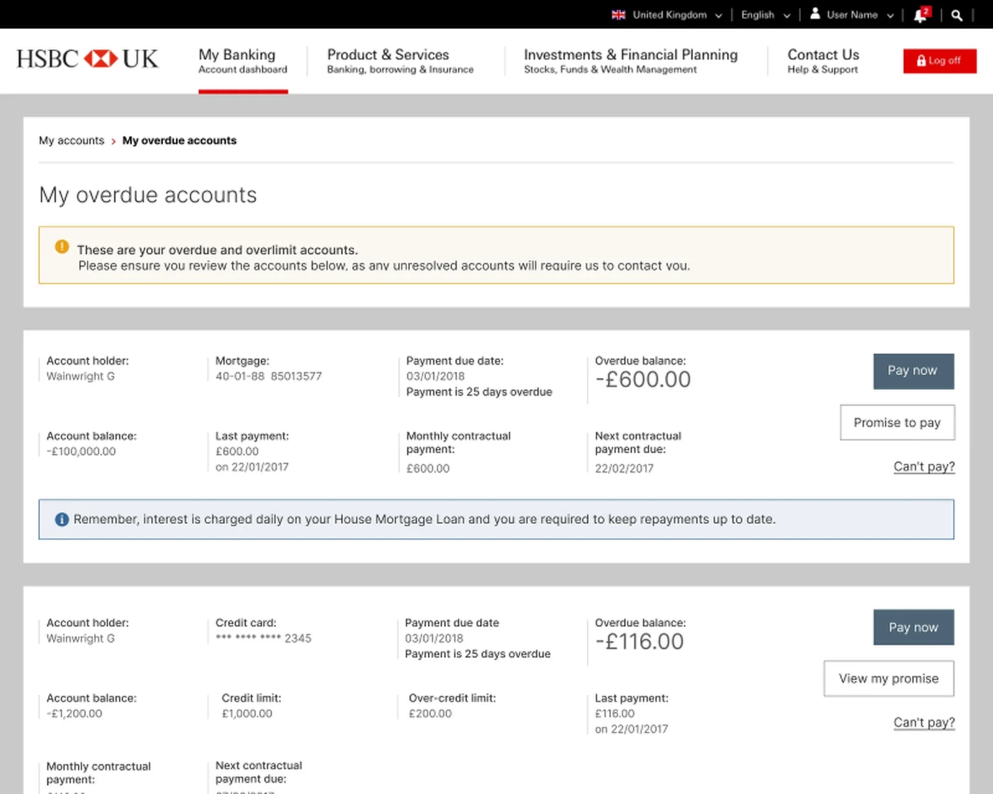Open the Product & Services menu
This screenshot has width=993, height=794.
[400, 61]
